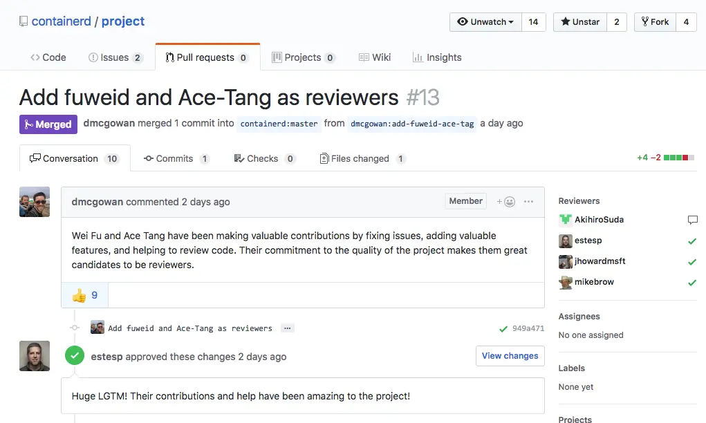Click the approval check next to estesp reviewer
The width and height of the screenshot is (706, 423).
click(x=692, y=241)
